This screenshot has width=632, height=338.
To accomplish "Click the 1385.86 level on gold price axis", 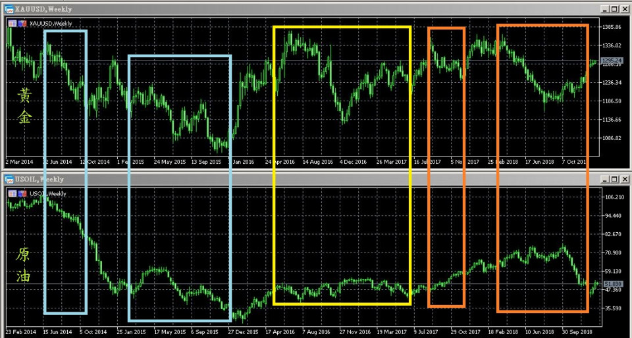I will (x=613, y=27).
